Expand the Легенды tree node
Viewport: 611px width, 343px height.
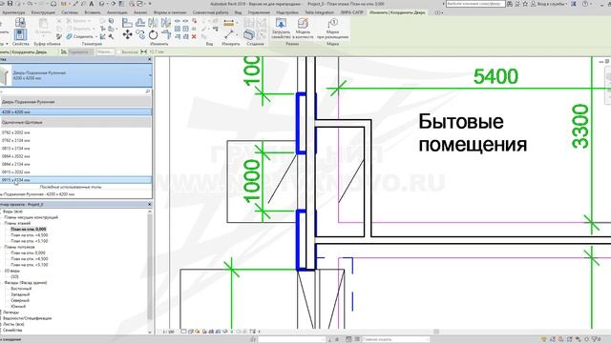click(1, 313)
